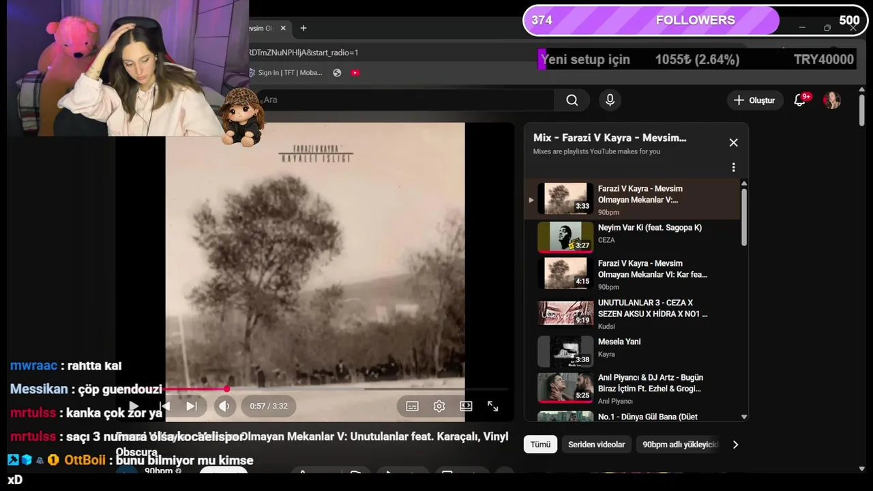Open the player settings gear

pos(439,406)
